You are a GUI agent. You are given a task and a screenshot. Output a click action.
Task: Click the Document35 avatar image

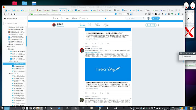(x=82, y=100)
